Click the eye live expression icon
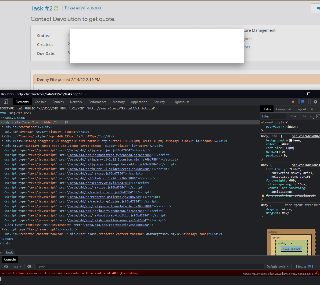 click(x=29, y=267)
